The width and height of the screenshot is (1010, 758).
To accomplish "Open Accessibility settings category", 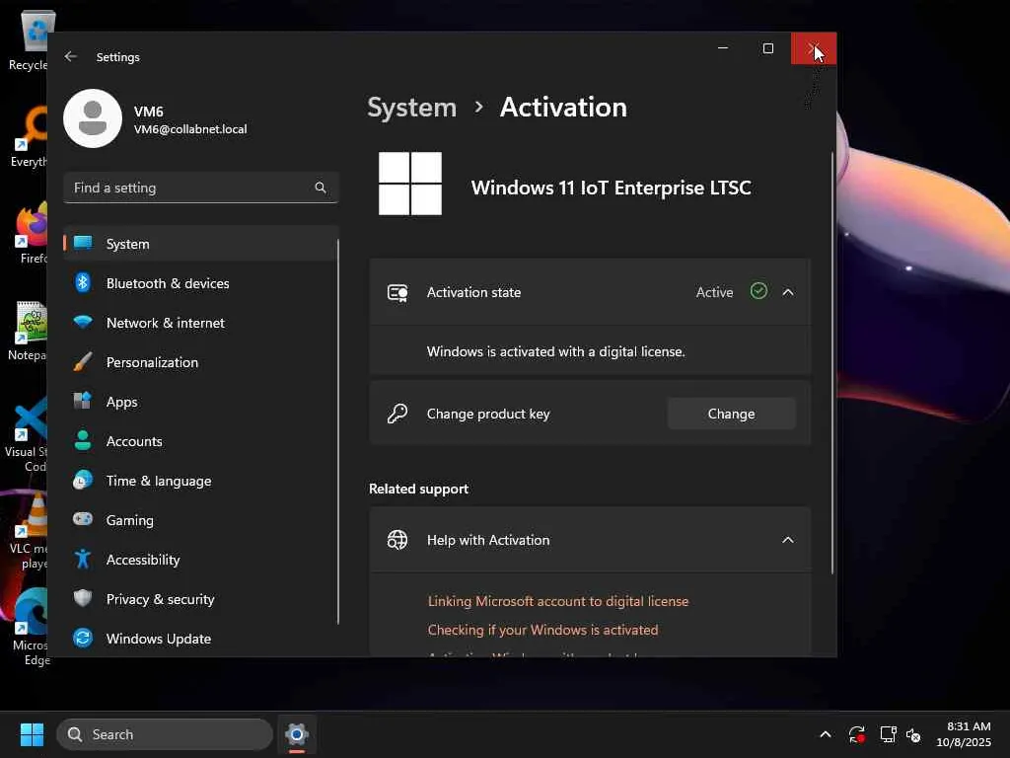I will tap(200, 560).
